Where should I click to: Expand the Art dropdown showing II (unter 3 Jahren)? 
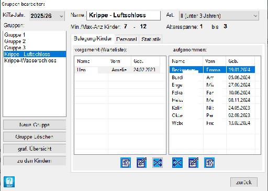tap(219, 16)
